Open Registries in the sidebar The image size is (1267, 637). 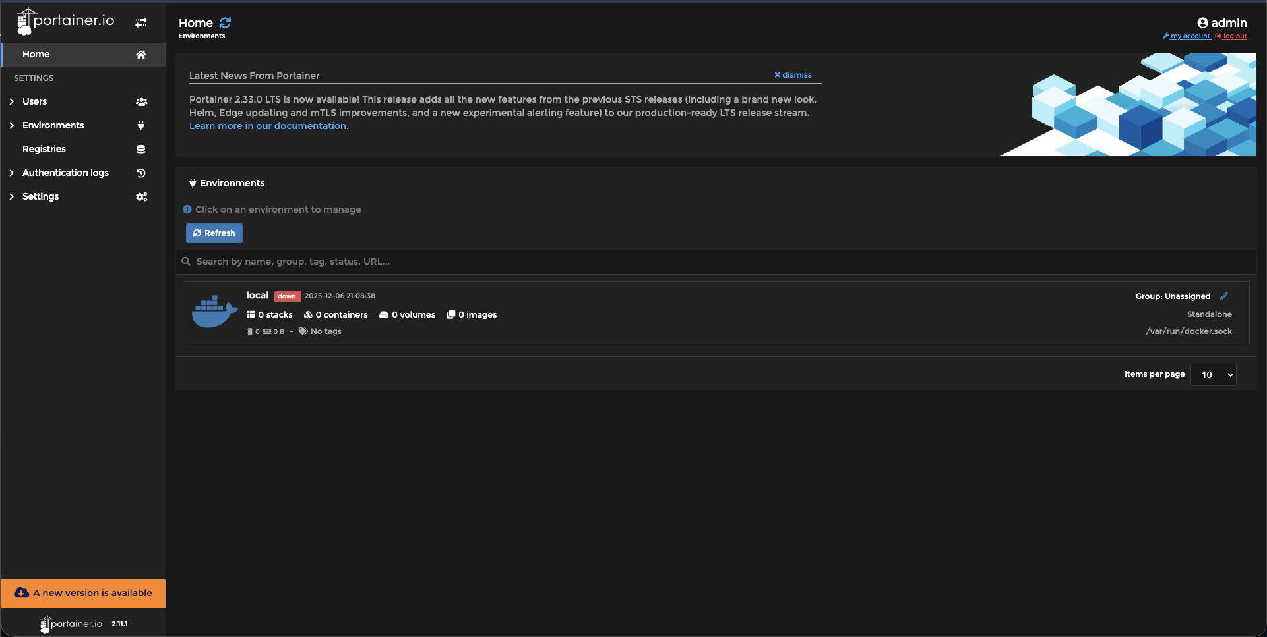[x=83, y=150]
